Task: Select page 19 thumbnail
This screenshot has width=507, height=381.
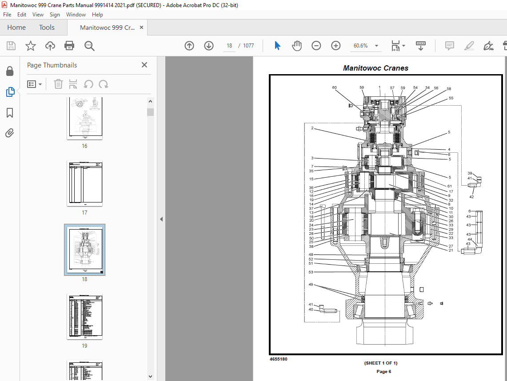Action: click(x=85, y=317)
